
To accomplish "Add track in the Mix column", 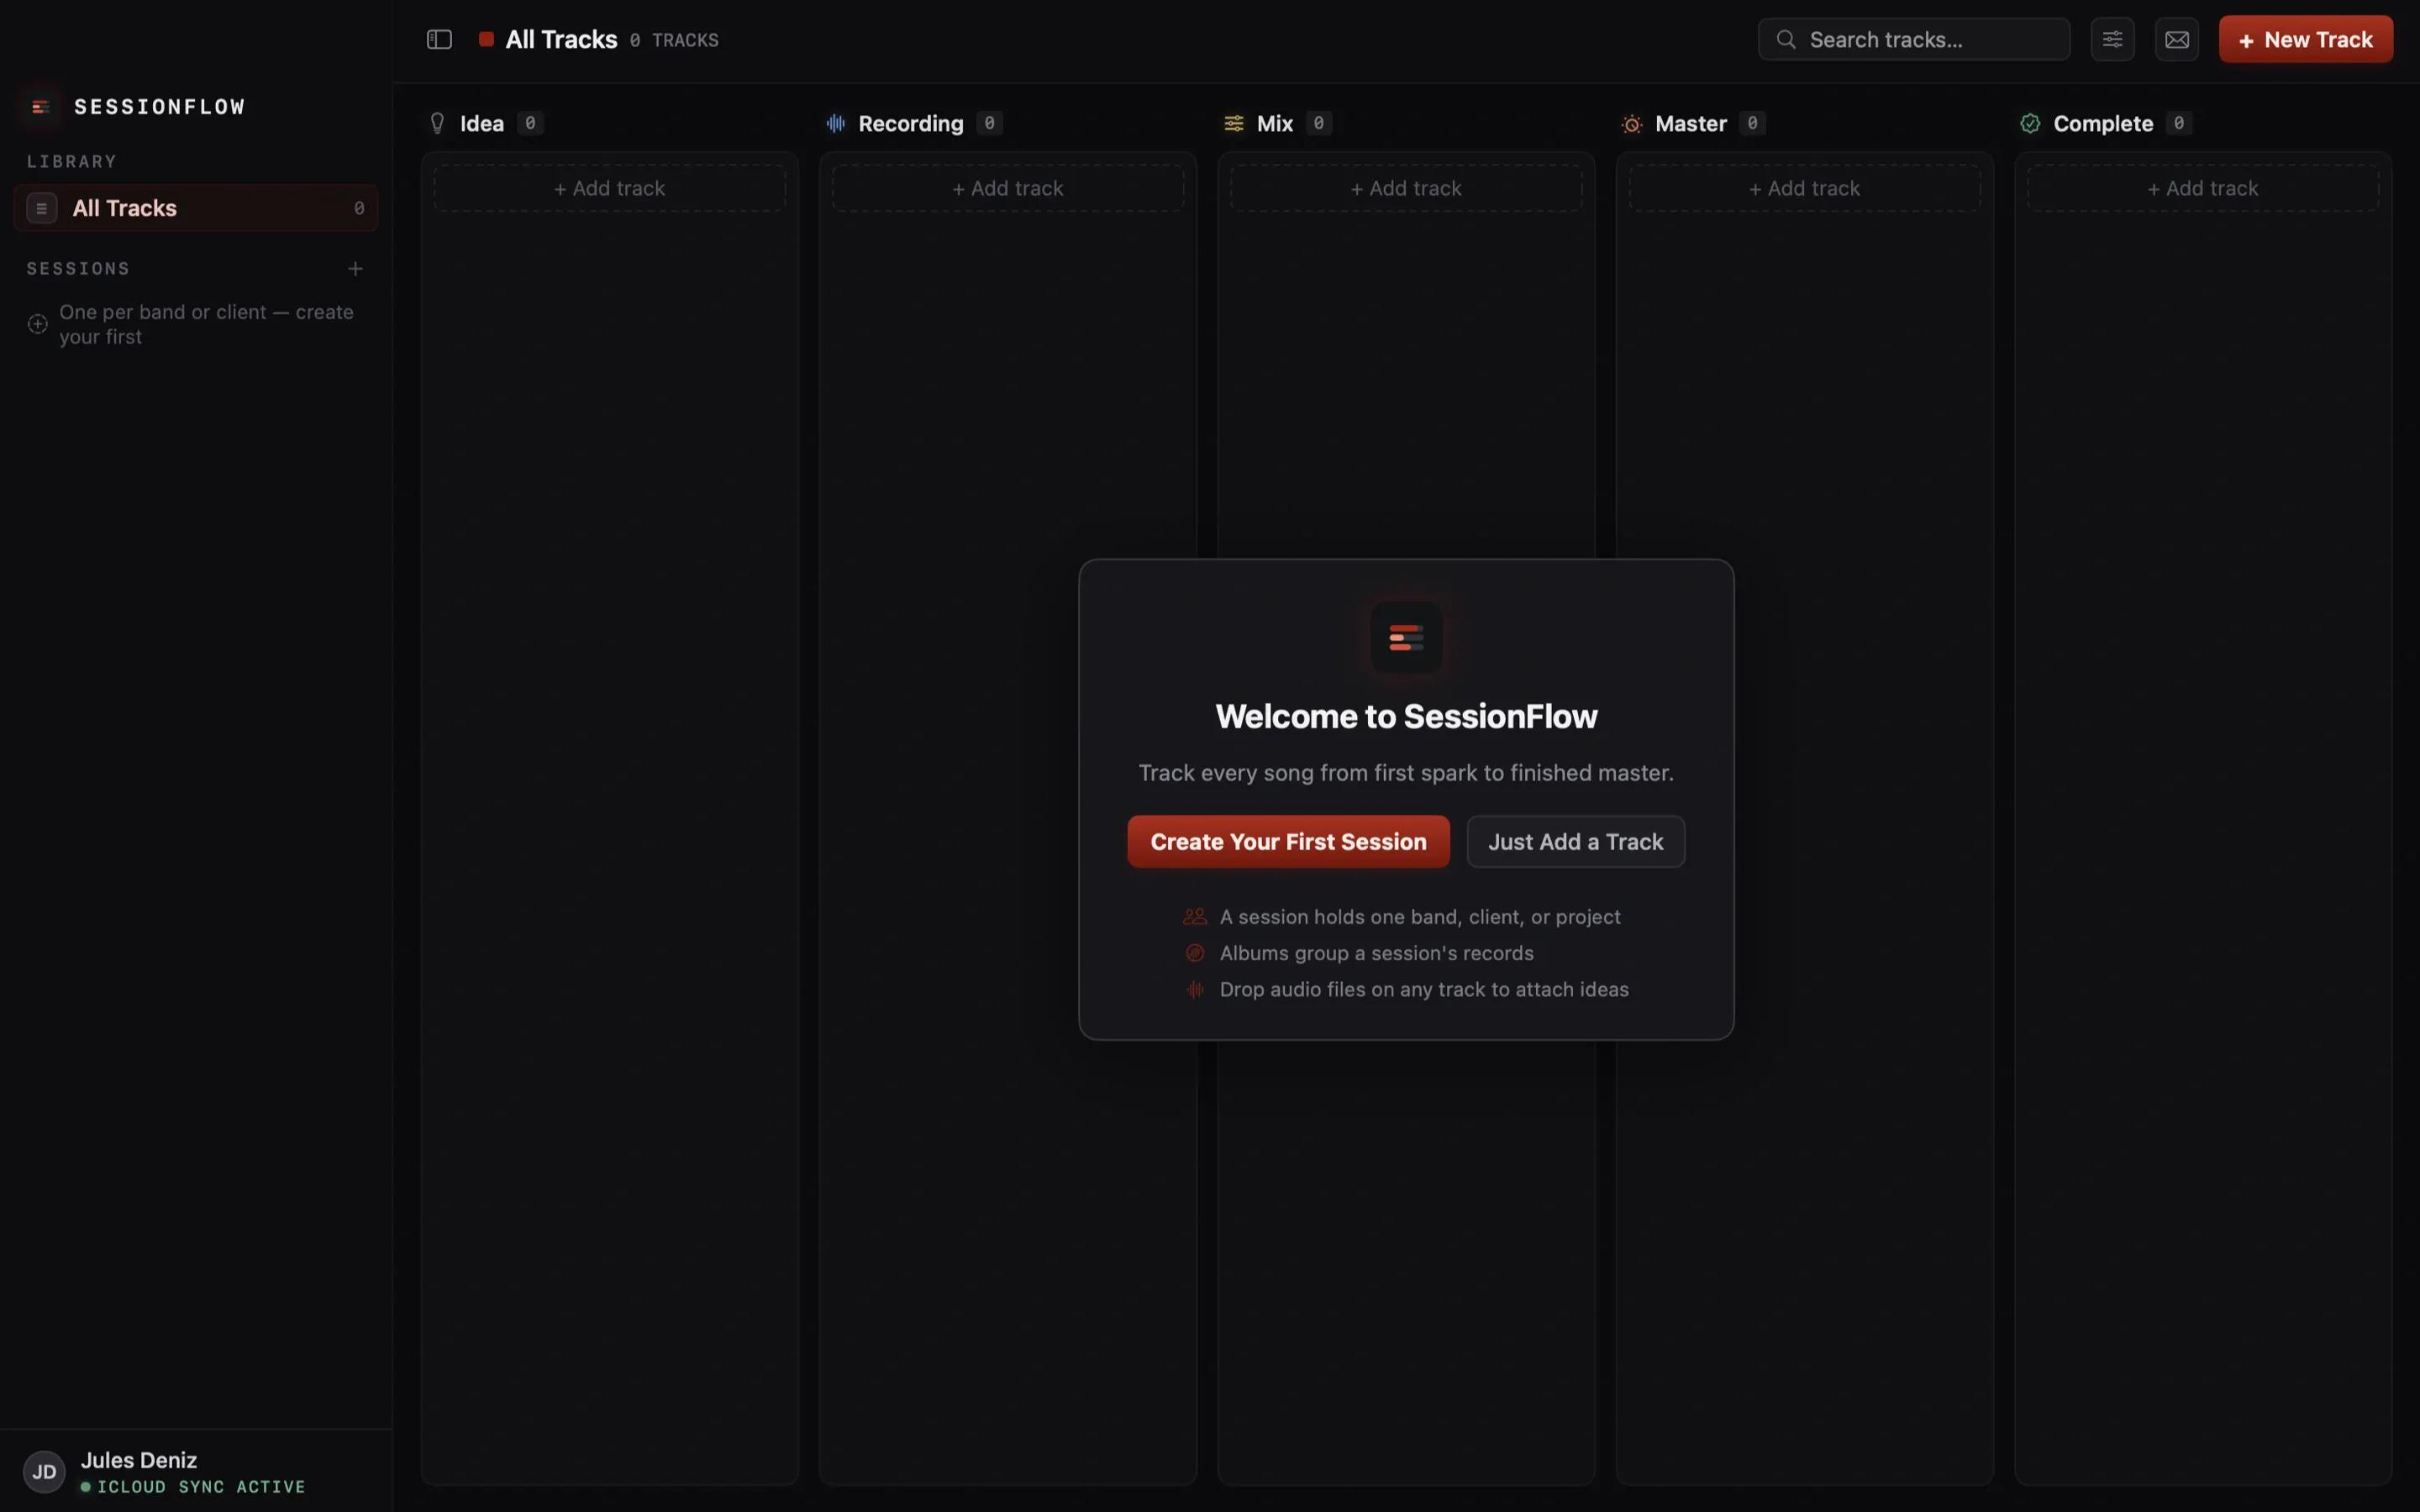I will 1406,188.
